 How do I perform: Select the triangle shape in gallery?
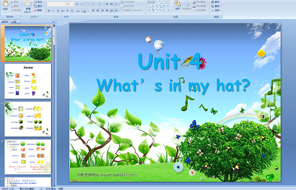(x=153, y=6)
